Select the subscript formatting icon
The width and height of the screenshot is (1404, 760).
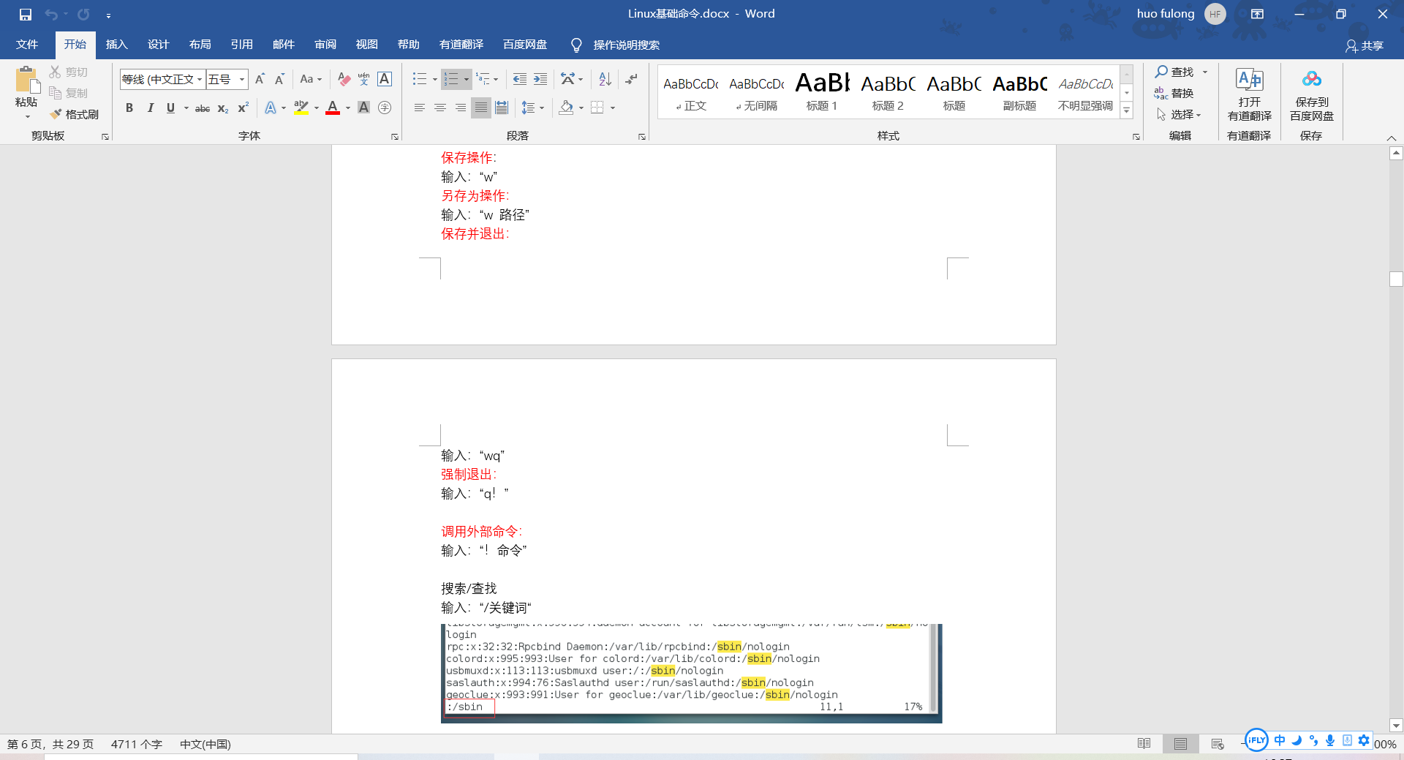pyautogui.click(x=222, y=108)
